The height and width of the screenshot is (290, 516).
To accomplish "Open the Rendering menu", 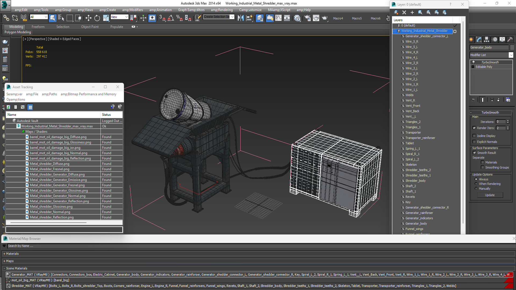I will 222,10.
